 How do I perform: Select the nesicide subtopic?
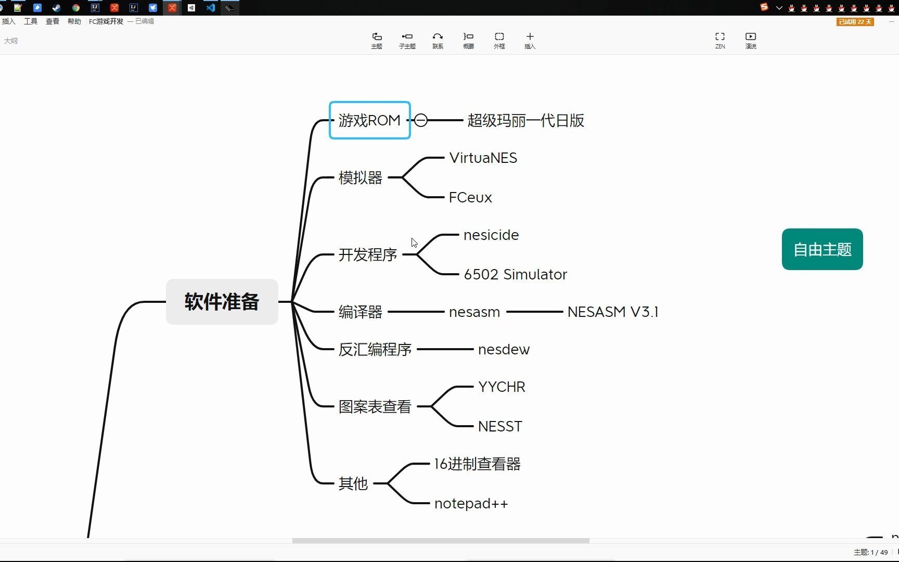(x=491, y=235)
